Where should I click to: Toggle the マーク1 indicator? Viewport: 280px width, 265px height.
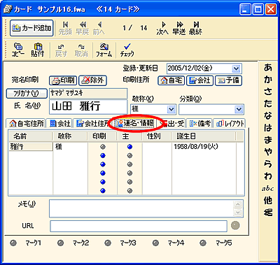(x=13, y=243)
